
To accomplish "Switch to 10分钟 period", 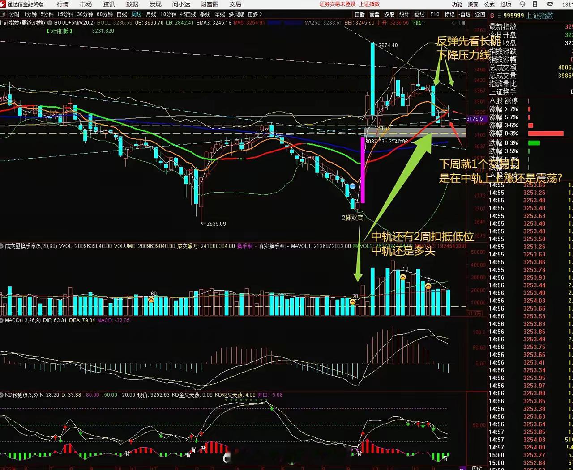I will point(169,14).
